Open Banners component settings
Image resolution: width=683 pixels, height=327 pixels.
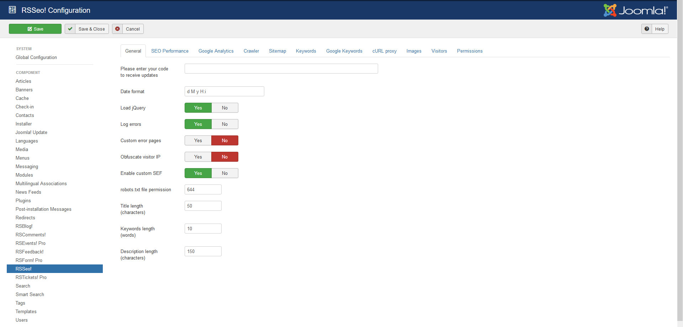[x=24, y=90]
